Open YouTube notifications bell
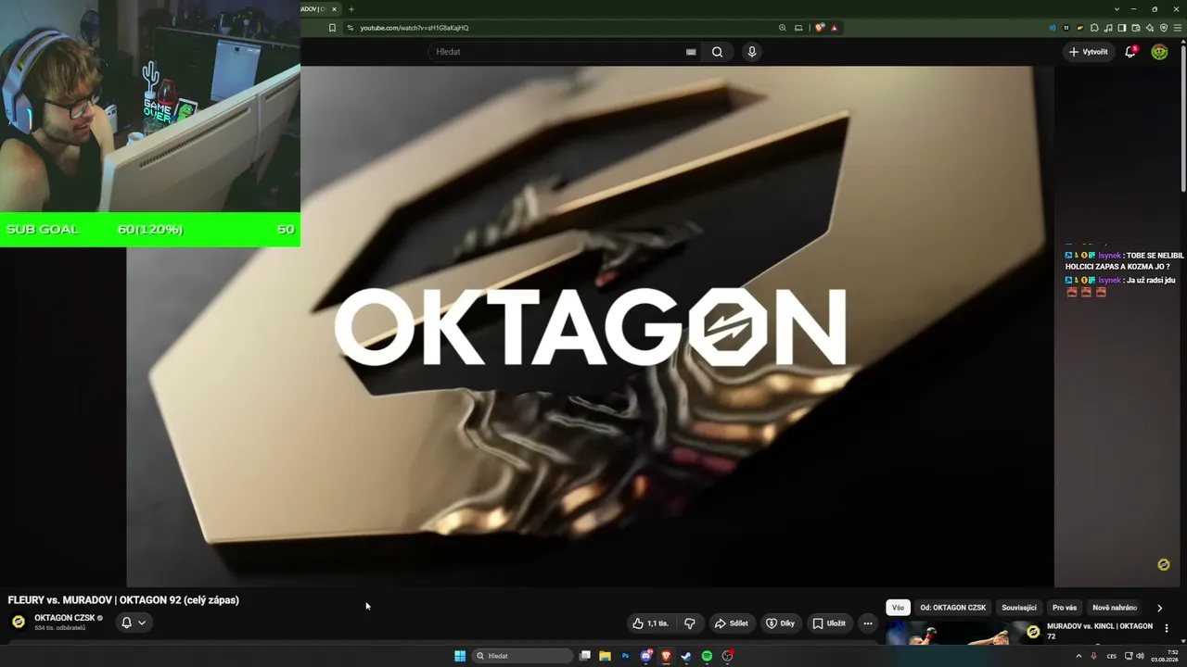The image size is (1187, 667). pos(1130,52)
